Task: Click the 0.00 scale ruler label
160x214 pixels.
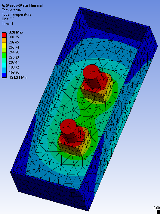Action: [x=157, y=208]
